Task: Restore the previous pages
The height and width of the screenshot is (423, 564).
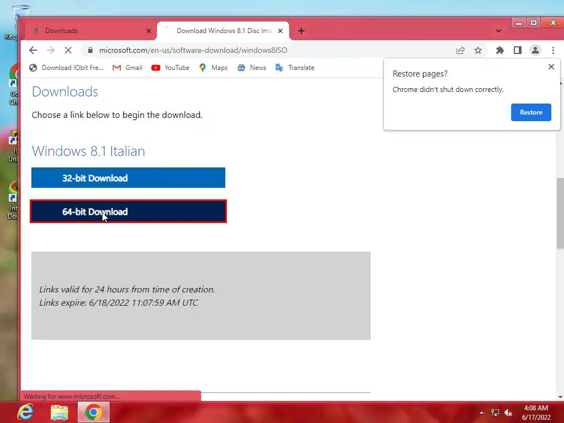Action: click(531, 112)
